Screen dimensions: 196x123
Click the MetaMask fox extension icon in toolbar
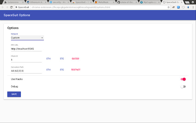pos(173,7)
